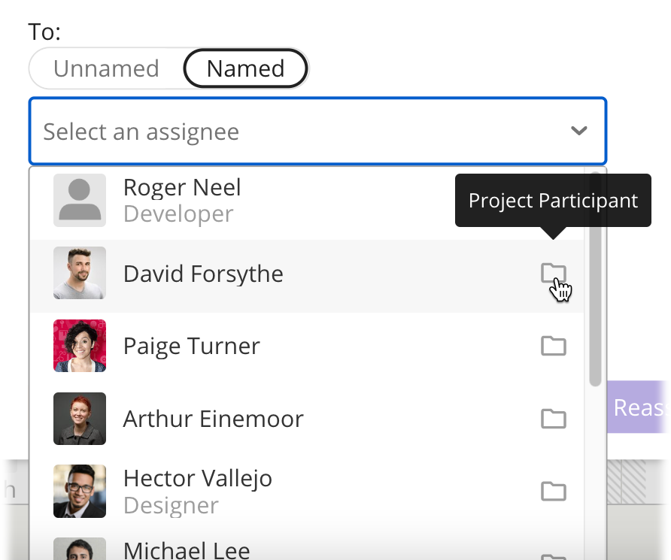
Task: Choose Roger Neel, Developer from the list
Action: [x=182, y=201]
